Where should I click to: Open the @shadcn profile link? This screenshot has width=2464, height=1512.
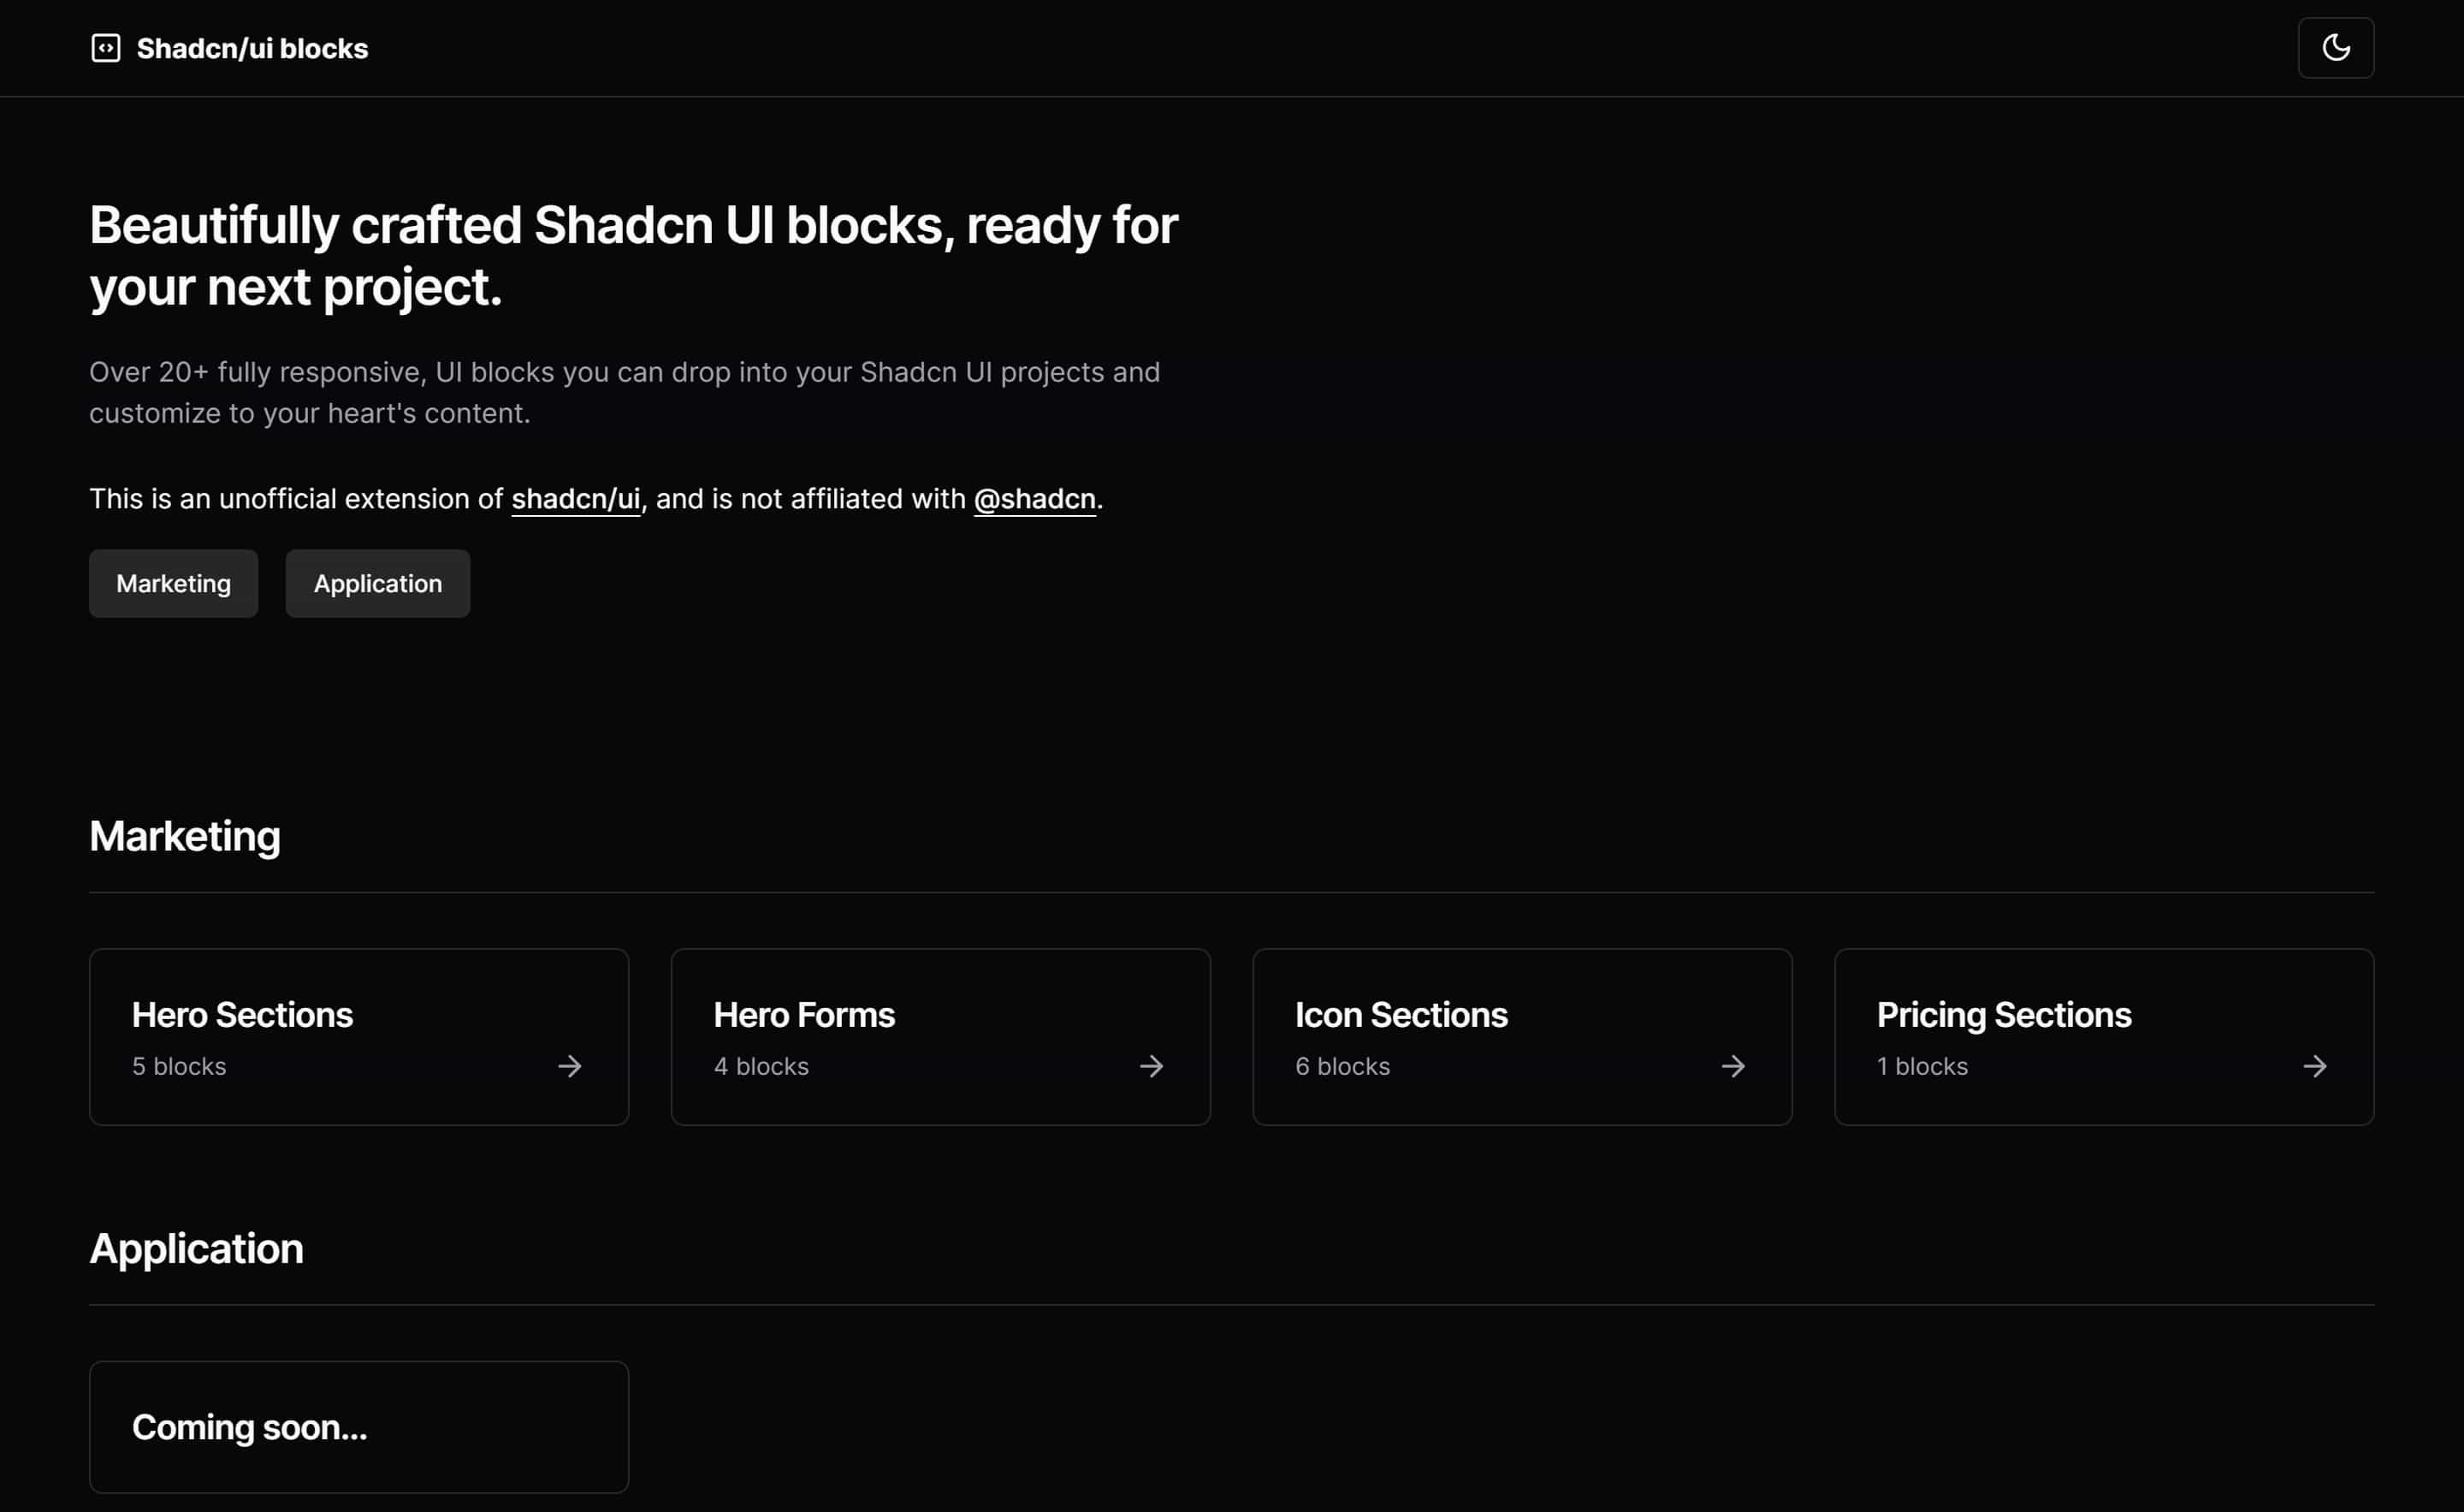click(1035, 499)
